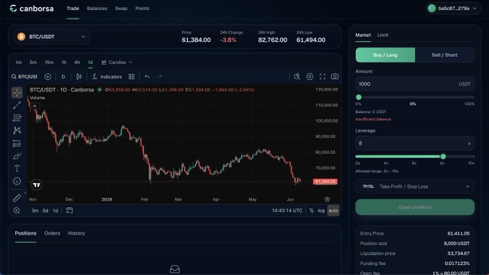Screen dimensions: 489x275
Task: Show the History tab
Action: 76,233
